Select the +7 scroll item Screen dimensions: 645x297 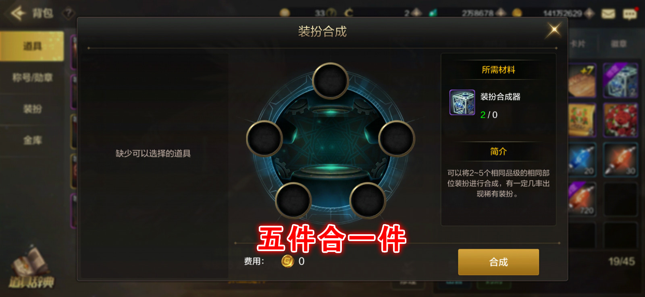(582, 80)
